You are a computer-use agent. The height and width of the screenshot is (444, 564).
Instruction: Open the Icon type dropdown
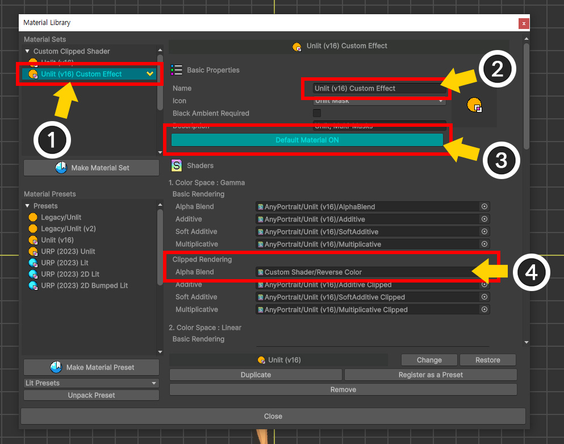[379, 101]
